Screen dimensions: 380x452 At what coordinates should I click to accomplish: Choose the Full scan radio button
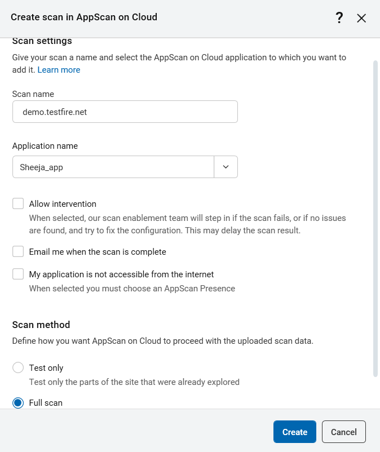point(18,403)
